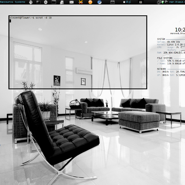Viewport: 185px width, 185px height.
Task: Click the FILE SYSTEMS heading
Action: tap(165, 58)
